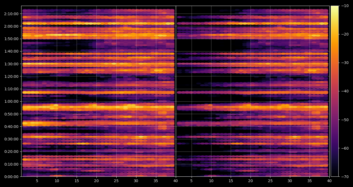Click the x-axis label 10 under the left heatmap
The image size is (353, 187).
(x=57, y=181)
